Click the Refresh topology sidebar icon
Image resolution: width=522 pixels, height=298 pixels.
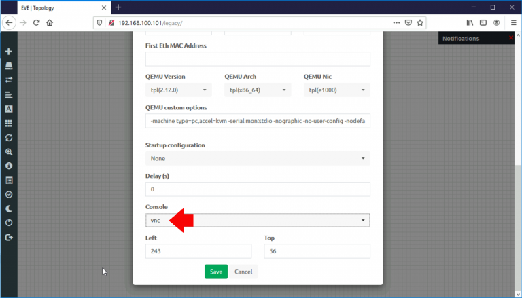(x=9, y=138)
